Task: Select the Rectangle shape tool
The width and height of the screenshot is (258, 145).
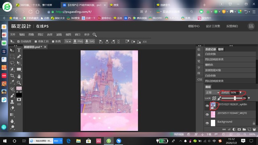Action: (x=19, y=69)
